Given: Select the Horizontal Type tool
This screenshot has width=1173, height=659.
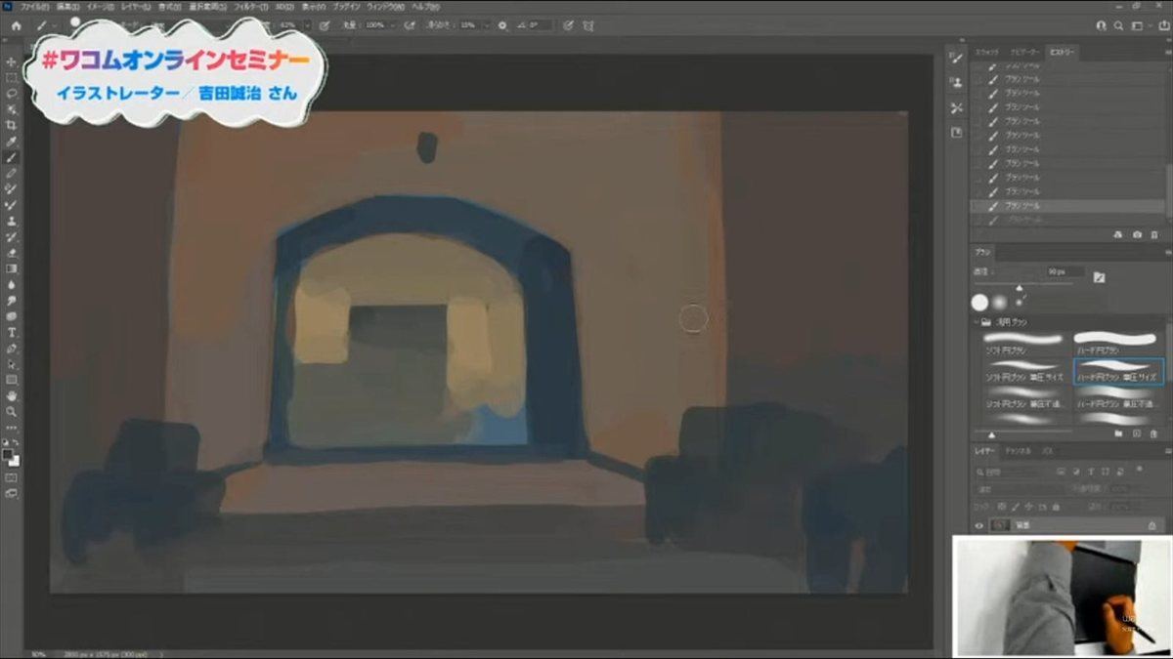Looking at the screenshot, I should (x=12, y=332).
